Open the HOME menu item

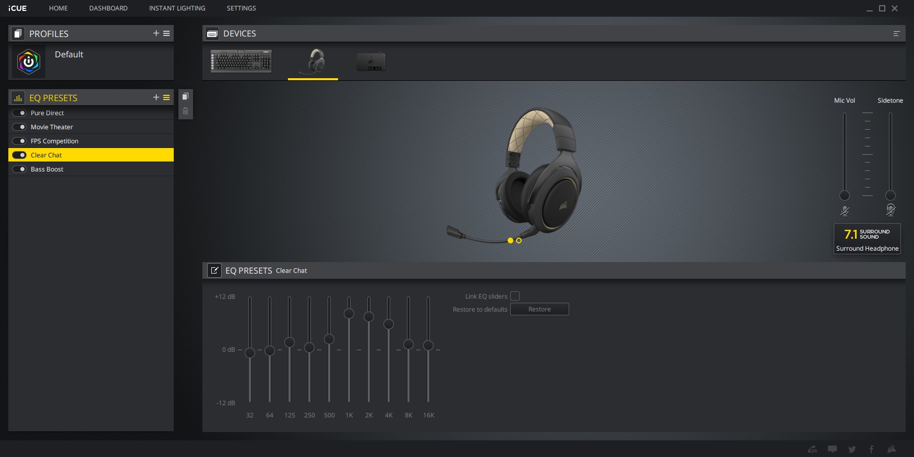(x=58, y=8)
